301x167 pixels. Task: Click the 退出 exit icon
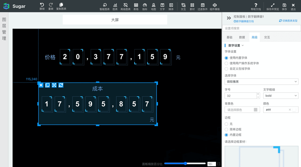[x=293, y=7]
